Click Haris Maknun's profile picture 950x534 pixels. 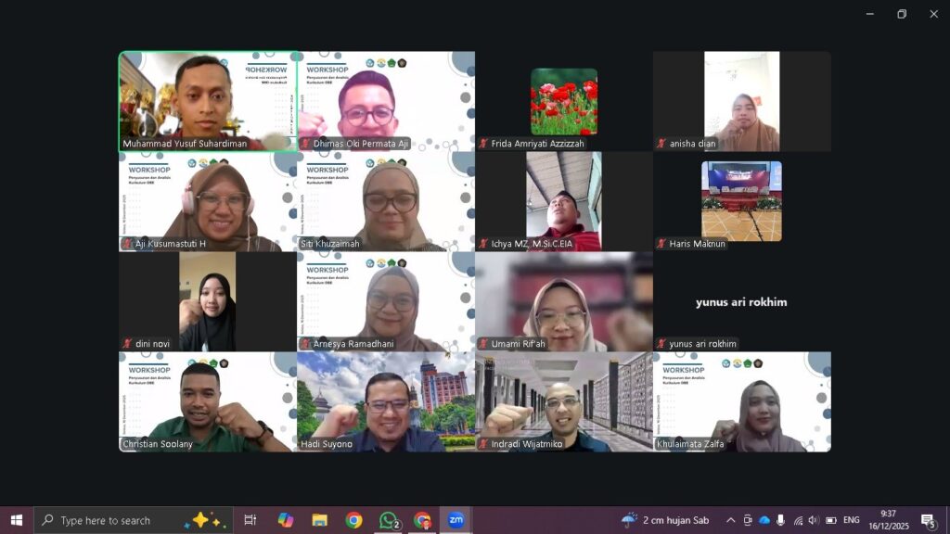click(741, 201)
